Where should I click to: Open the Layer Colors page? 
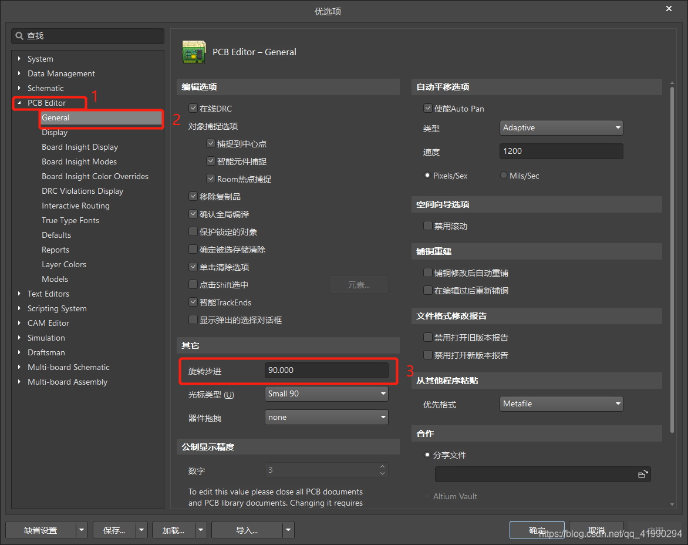63,264
